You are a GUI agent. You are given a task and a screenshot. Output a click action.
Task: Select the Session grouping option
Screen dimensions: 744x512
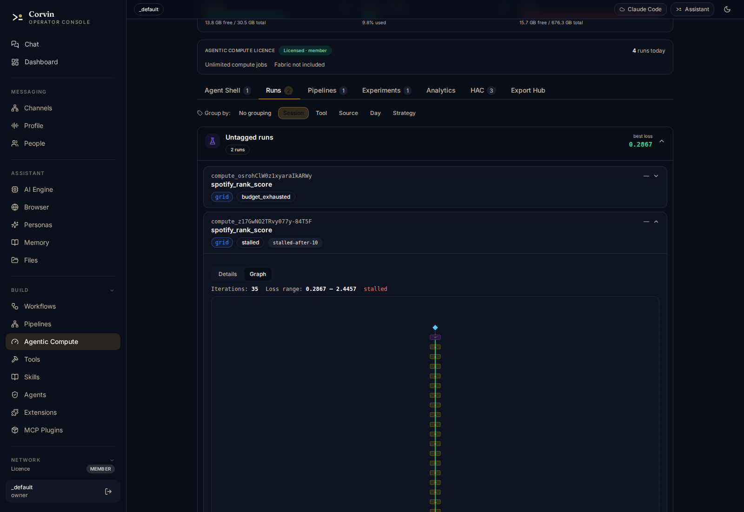pos(293,113)
